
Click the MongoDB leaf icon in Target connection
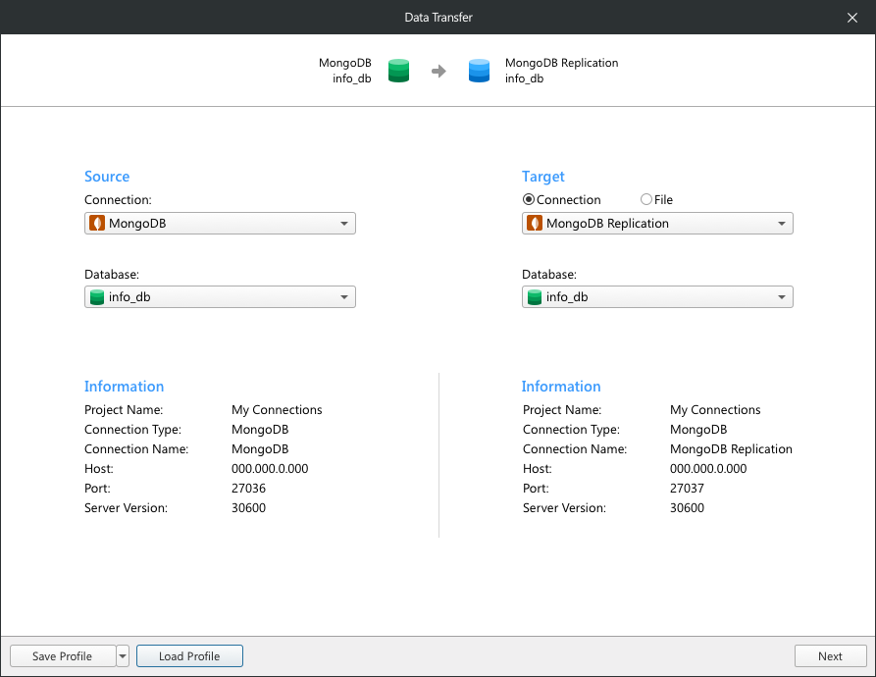pos(534,224)
